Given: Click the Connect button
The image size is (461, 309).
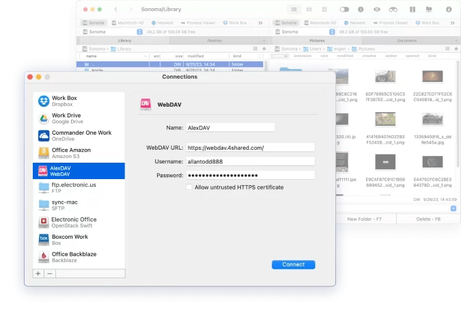Looking at the screenshot, I should pyautogui.click(x=294, y=265).
